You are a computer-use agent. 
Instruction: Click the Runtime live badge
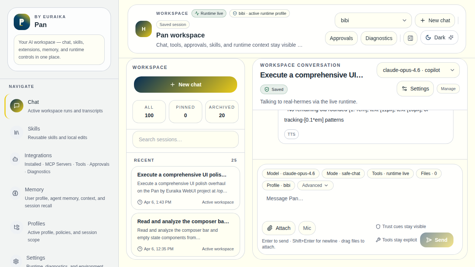pos(209,13)
